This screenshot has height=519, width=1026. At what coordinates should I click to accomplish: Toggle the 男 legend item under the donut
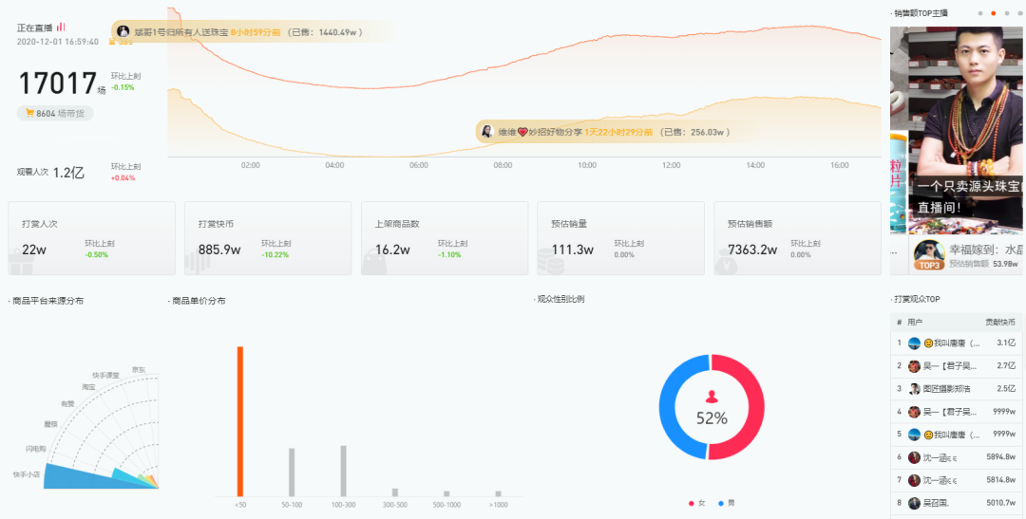point(727,503)
